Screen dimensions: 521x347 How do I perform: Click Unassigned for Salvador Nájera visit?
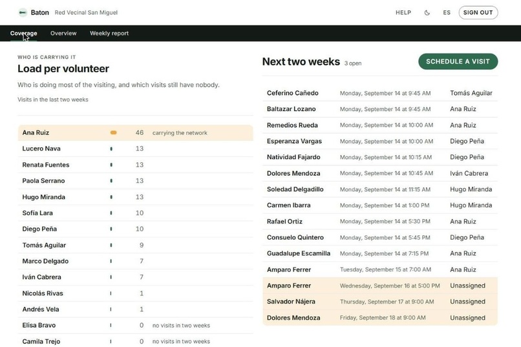click(467, 302)
